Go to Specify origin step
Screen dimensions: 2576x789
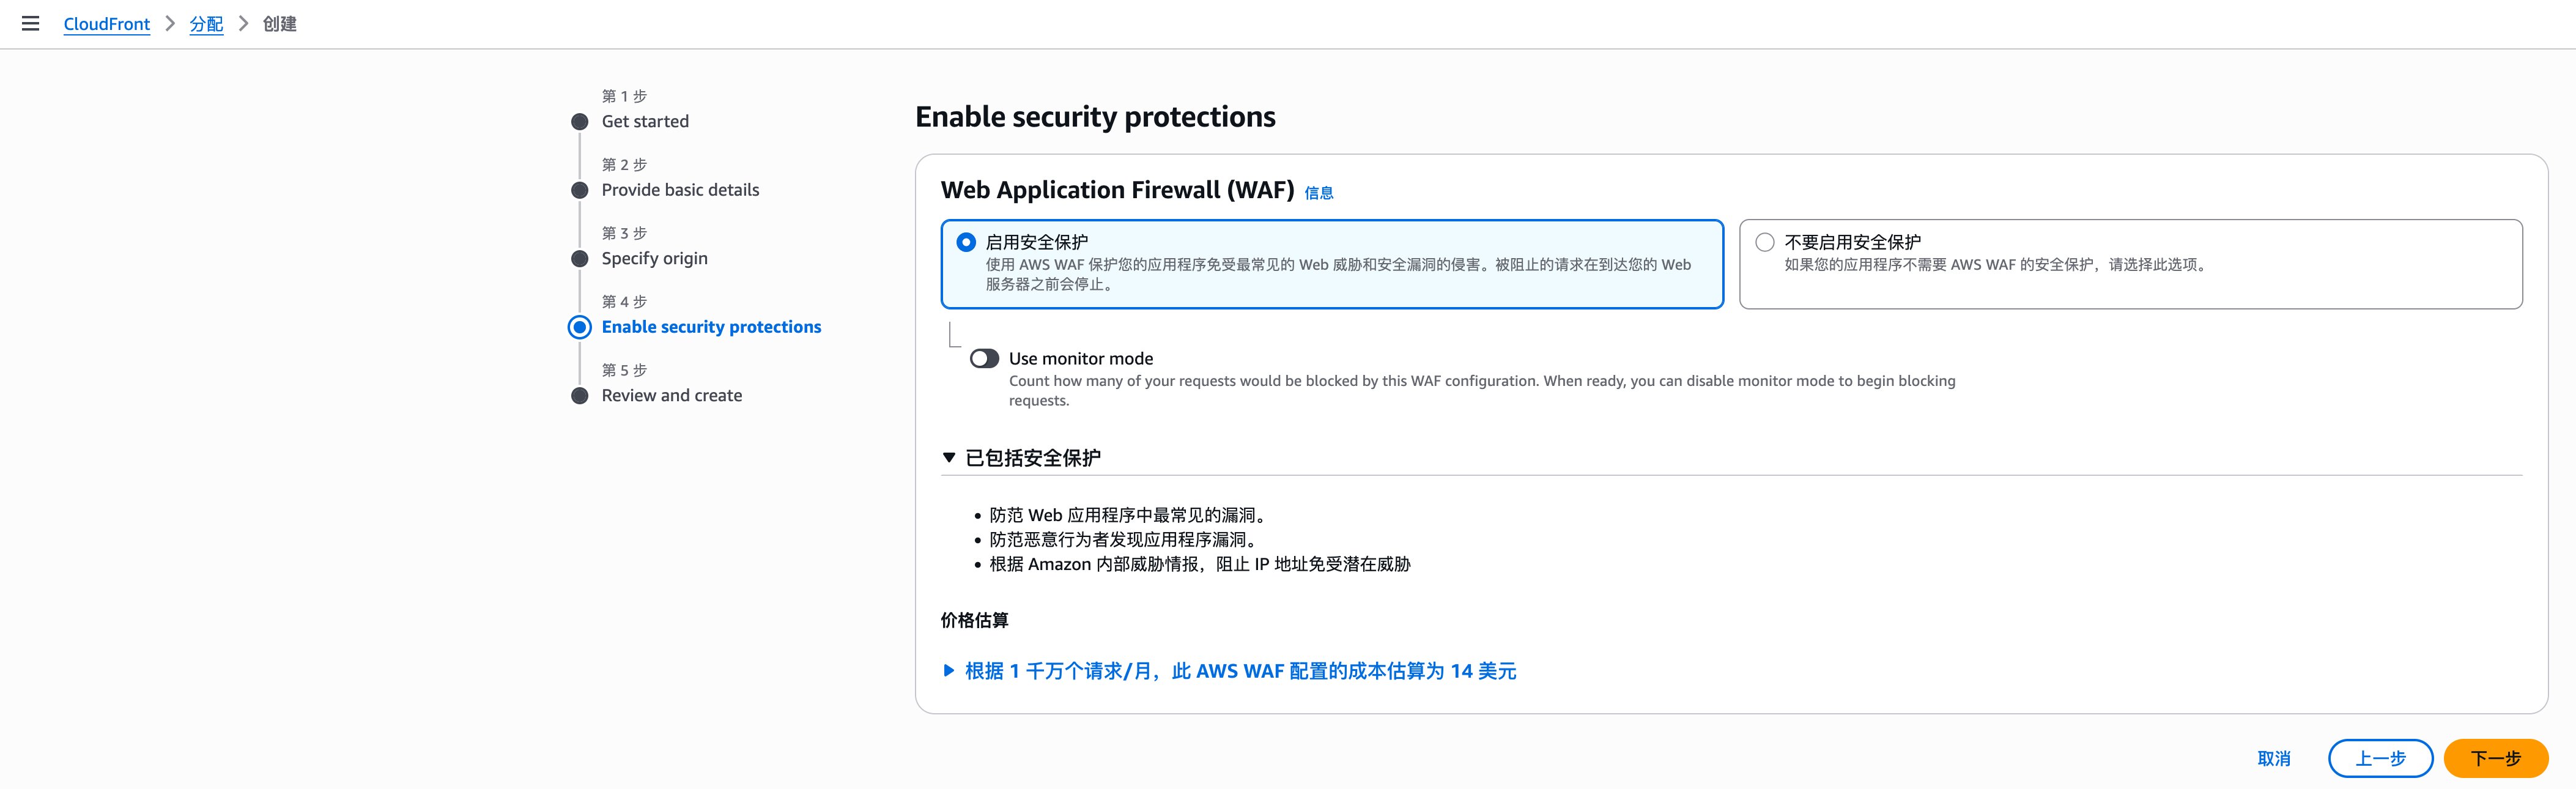[x=654, y=259]
